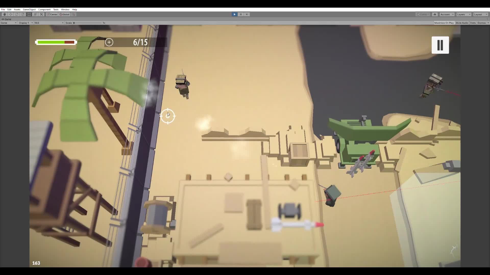The width and height of the screenshot is (490, 275).
Task: Select the Scale tool
Action: 23,15
